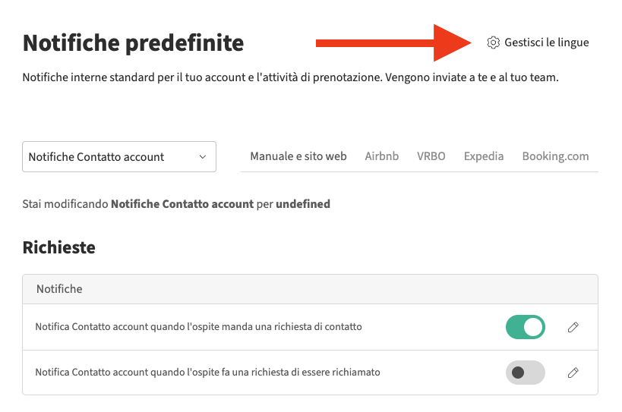Click the Richieste section heading

[58, 247]
